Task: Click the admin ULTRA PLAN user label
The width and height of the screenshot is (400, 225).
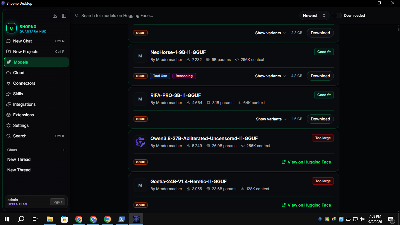Action: pos(17,202)
